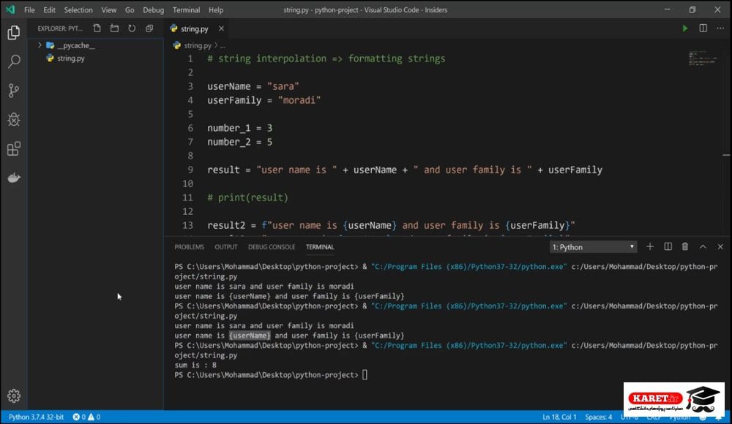Click 'number_1 = 3' code line
Image resolution: width=732 pixels, height=424 pixels.
click(239, 128)
